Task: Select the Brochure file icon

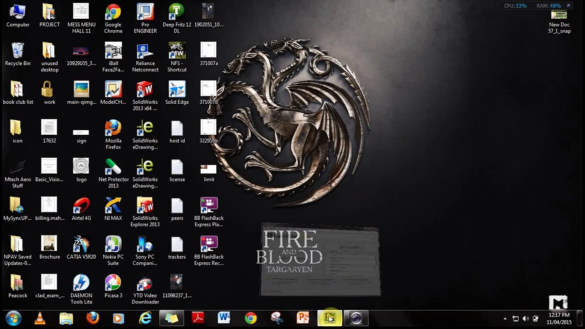Action: [49, 248]
